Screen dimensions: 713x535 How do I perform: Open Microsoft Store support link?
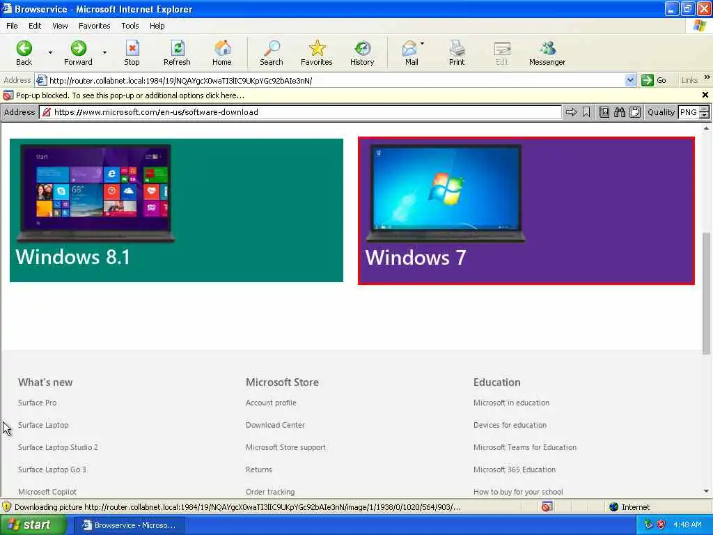tap(285, 447)
